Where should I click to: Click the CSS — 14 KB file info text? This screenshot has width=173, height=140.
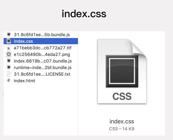[122, 129]
